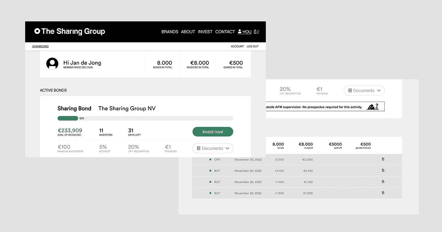Click the €500 gained in total figure
The image size is (442, 232).
point(236,63)
